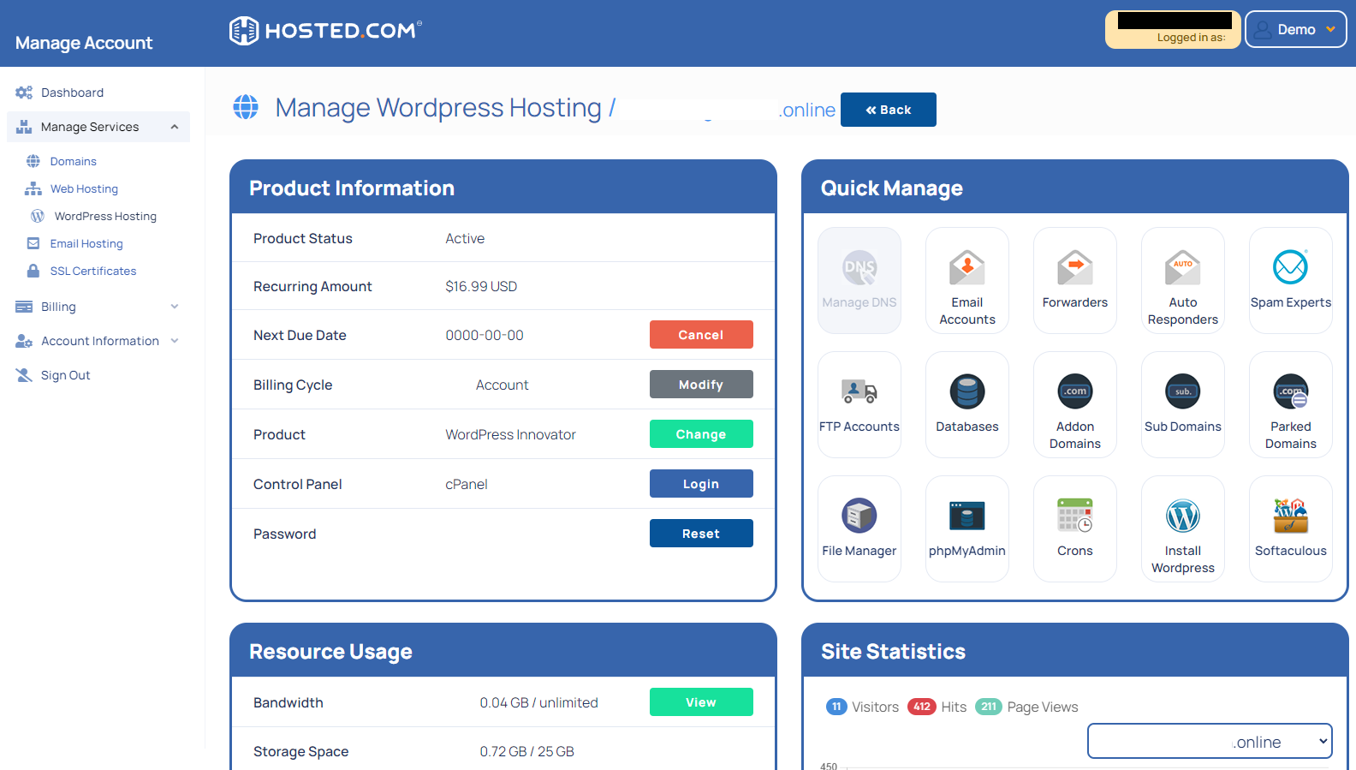
Task: Click the '$16.99 USD' recurring amount
Action: 481,286
